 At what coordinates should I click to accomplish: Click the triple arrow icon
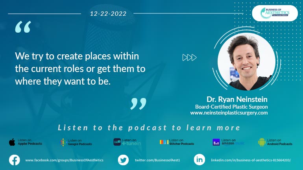[189, 58]
